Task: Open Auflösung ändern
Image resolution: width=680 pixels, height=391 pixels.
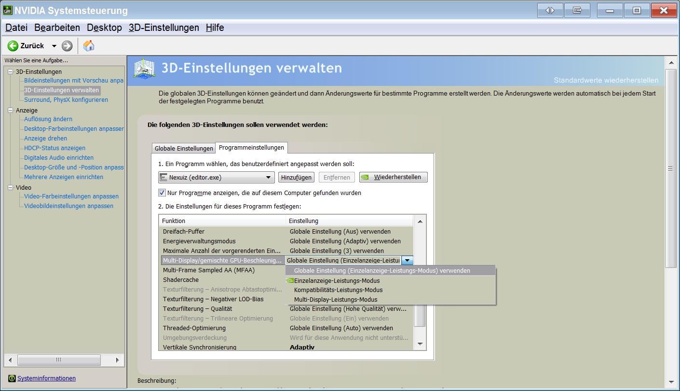Action: point(48,119)
